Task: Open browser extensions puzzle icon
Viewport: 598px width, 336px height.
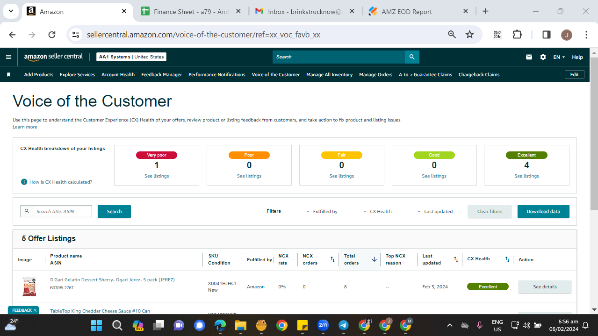Action: pos(517,35)
